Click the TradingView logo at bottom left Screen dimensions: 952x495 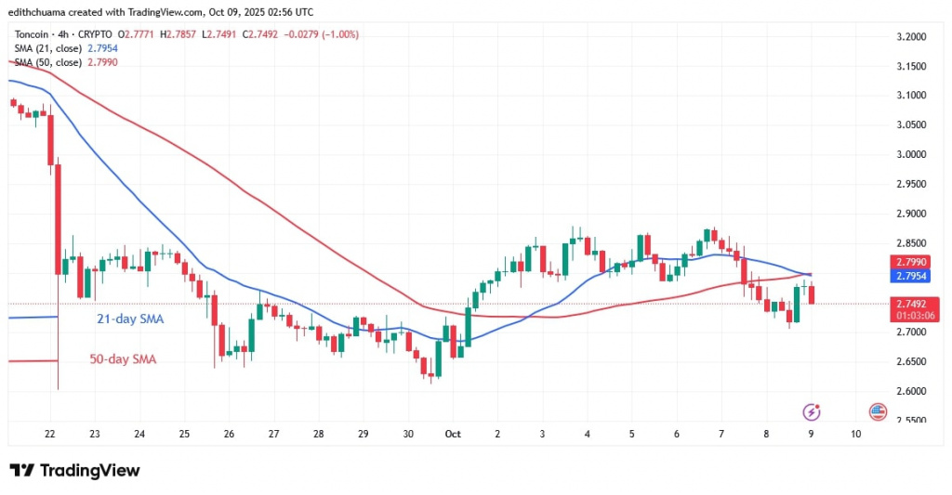pos(74,471)
